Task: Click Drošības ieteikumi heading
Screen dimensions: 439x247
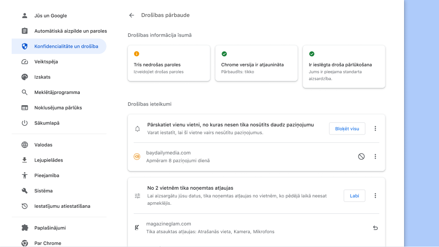Action: 150,104
